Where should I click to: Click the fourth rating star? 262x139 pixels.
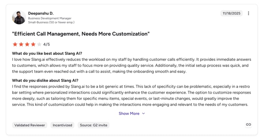pos(33,44)
